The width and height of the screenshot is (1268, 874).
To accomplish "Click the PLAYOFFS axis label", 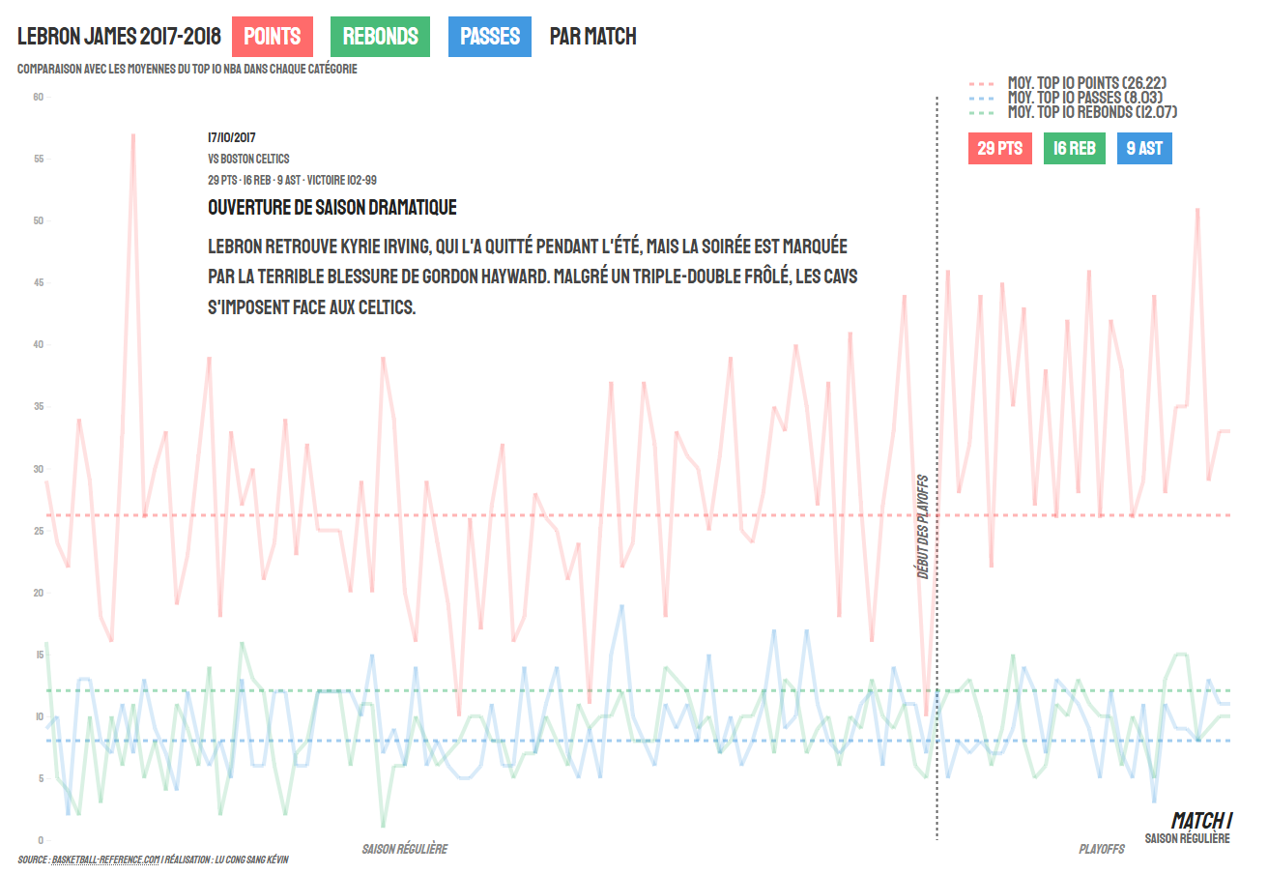I will [1102, 849].
